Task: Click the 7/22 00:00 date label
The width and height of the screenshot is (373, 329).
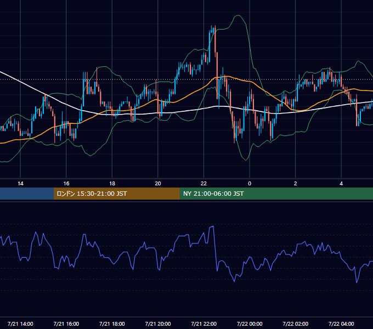Action: pos(250,324)
